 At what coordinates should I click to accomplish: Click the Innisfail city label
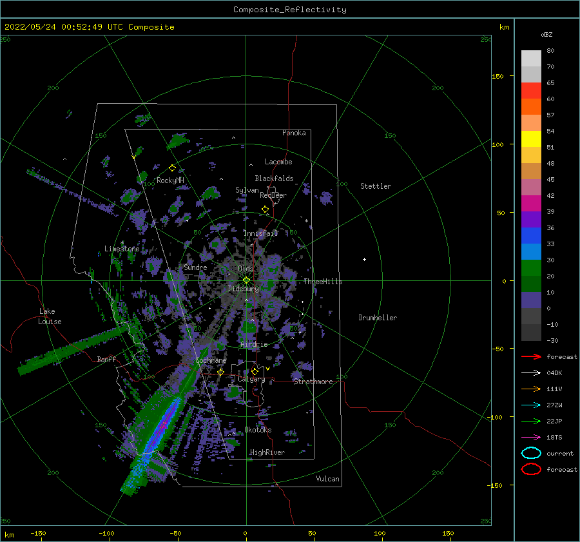point(261,233)
